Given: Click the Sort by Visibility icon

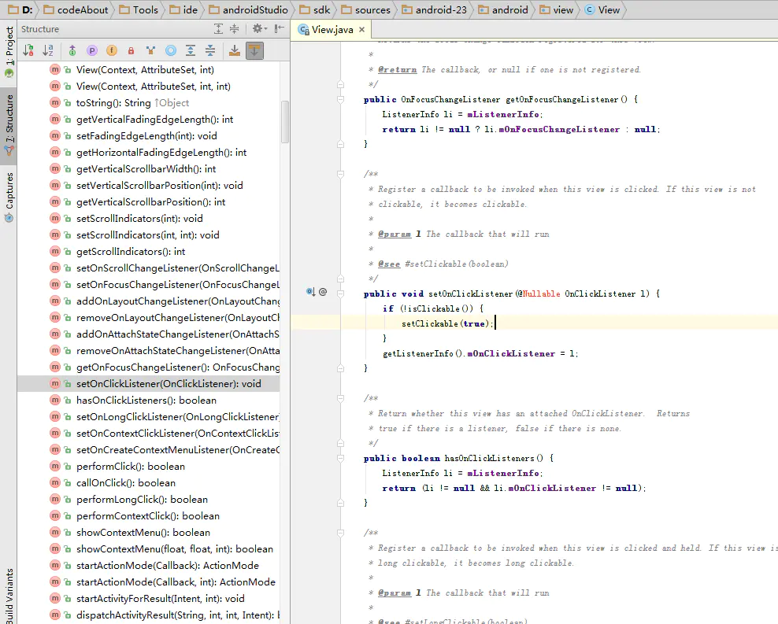Looking at the screenshot, I should (x=28, y=50).
